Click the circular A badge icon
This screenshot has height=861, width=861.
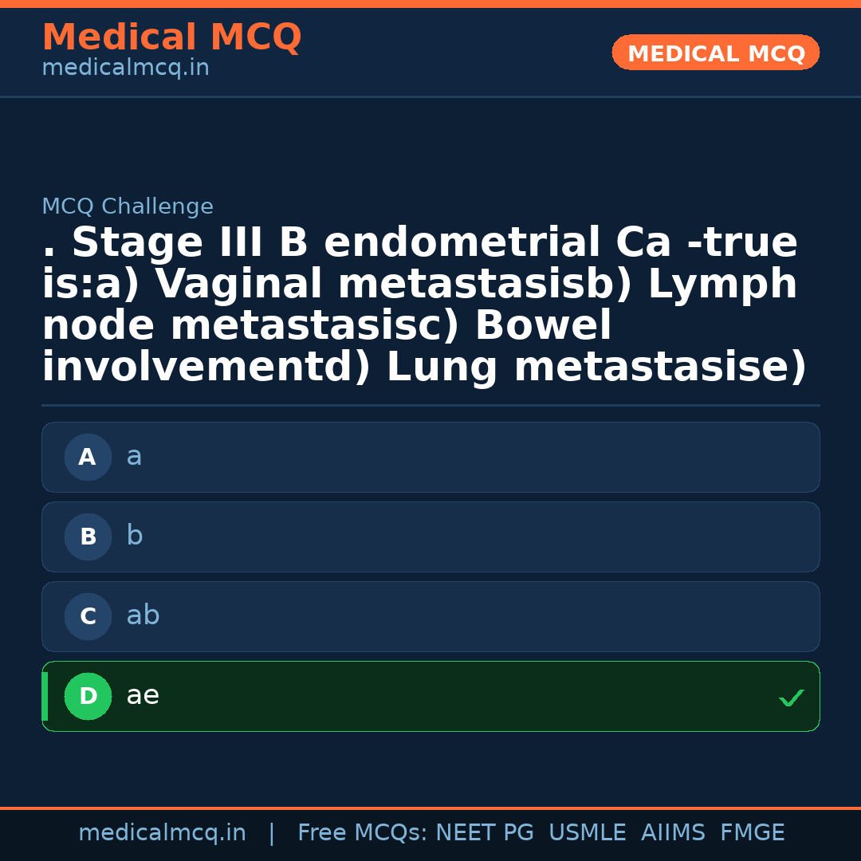coord(88,457)
